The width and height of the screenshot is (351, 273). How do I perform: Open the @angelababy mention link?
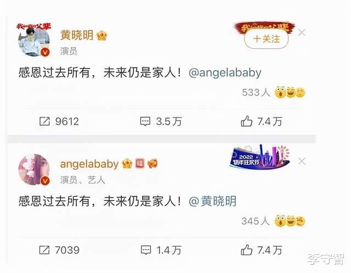point(225,73)
